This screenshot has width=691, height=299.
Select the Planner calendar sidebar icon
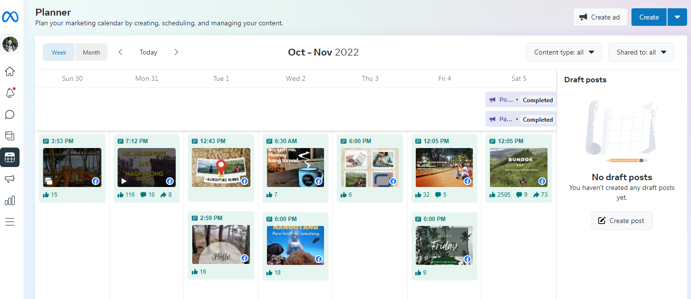click(x=10, y=157)
